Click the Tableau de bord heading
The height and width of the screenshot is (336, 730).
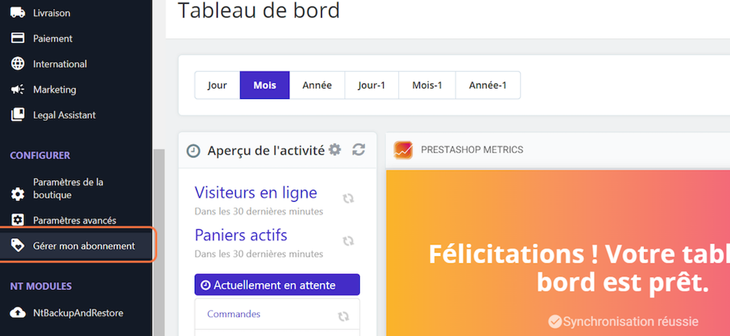pos(258,10)
